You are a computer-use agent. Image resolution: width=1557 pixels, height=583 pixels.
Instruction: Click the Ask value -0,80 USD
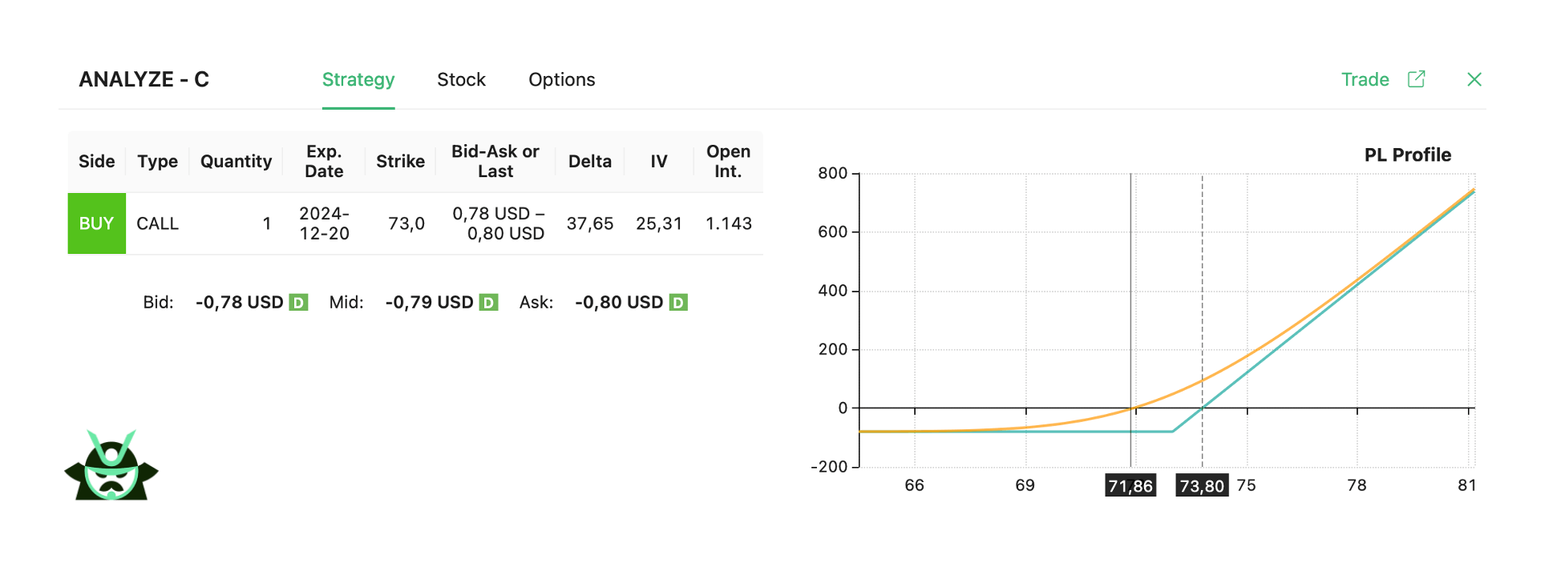619,303
